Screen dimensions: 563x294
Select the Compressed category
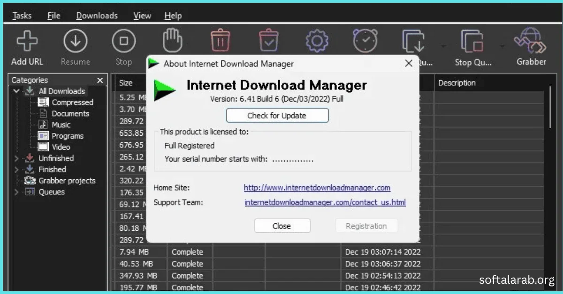[72, 103]
